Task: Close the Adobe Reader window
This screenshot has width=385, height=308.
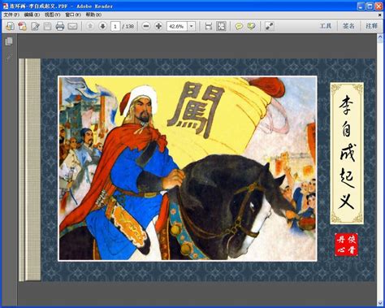Action: pos(379,7)
